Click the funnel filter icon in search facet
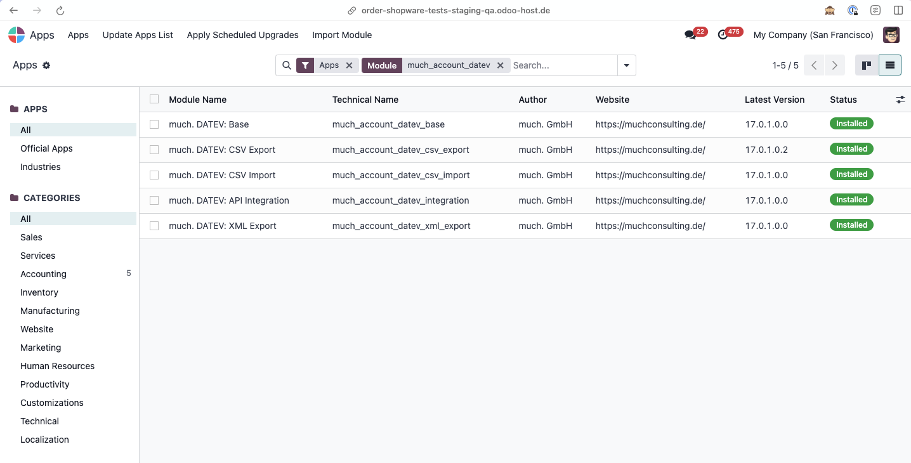The width and height of the screenshot is (911, 463). 305,65
